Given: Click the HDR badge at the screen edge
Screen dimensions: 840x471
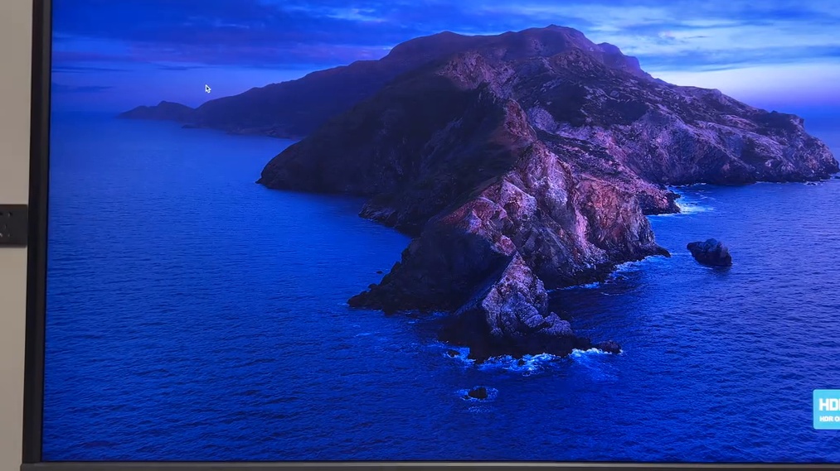Looking at the screenshot, I should point(826,409).
